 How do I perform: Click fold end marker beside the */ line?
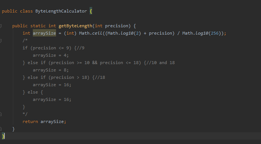tap(1, 114)
